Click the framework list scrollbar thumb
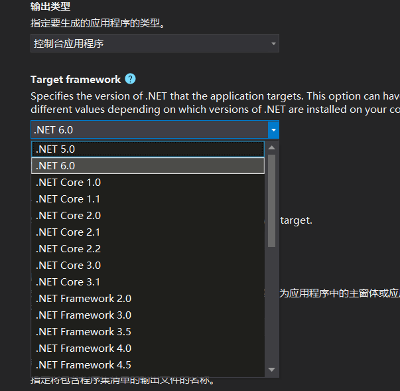400x391 pixels. pyautogui.click(x=272, y=200)
